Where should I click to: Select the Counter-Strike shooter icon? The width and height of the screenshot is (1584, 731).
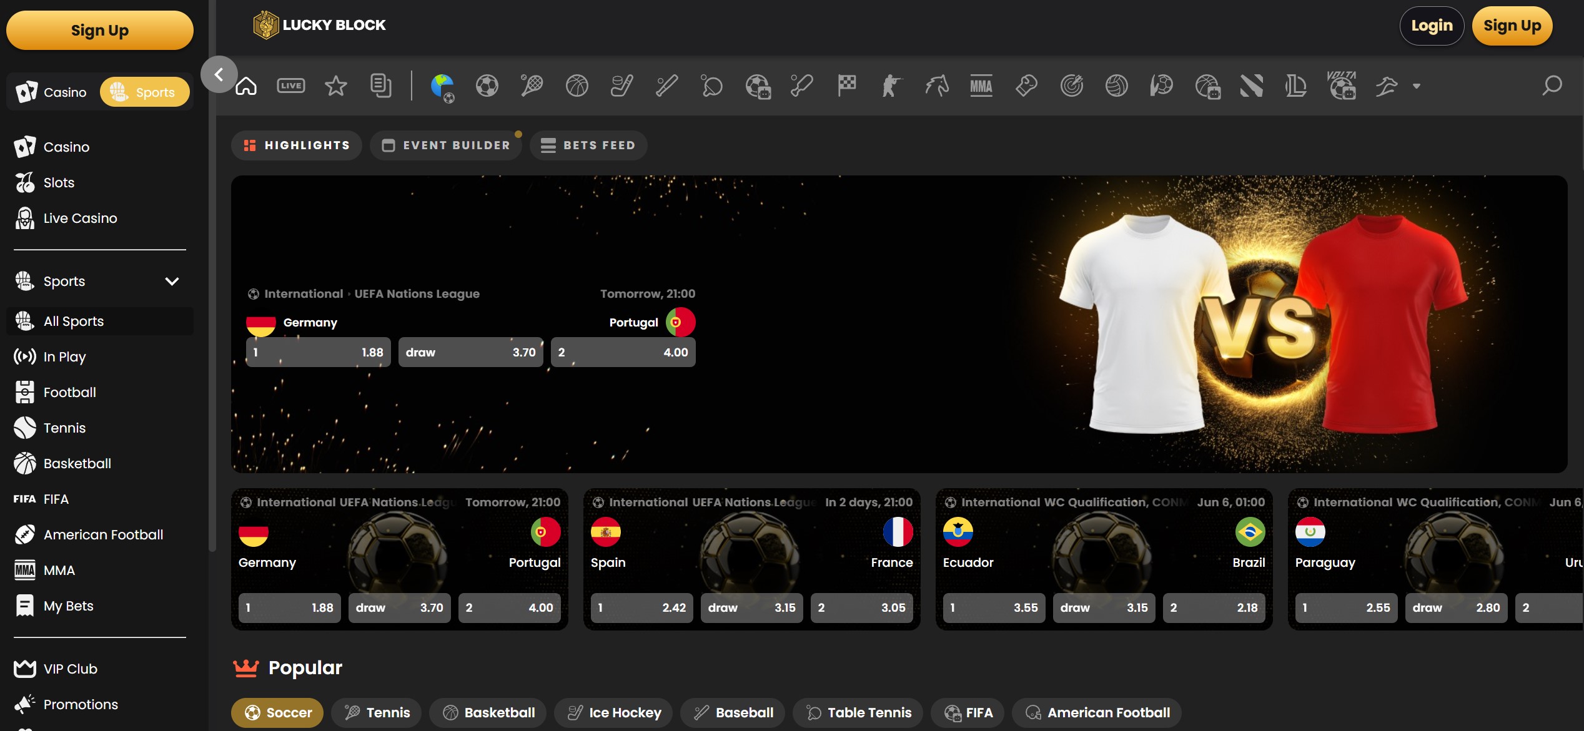coord(892,86)
